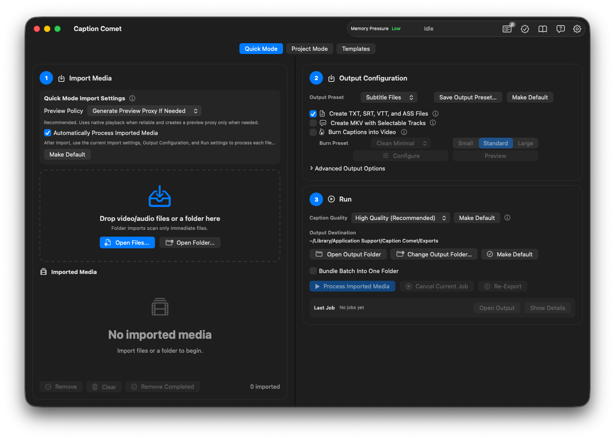Image resolution: width=615 pixels, height=440 pixels.
Task: Select Standard caption size segment
Action: click(x=496, y=143)
